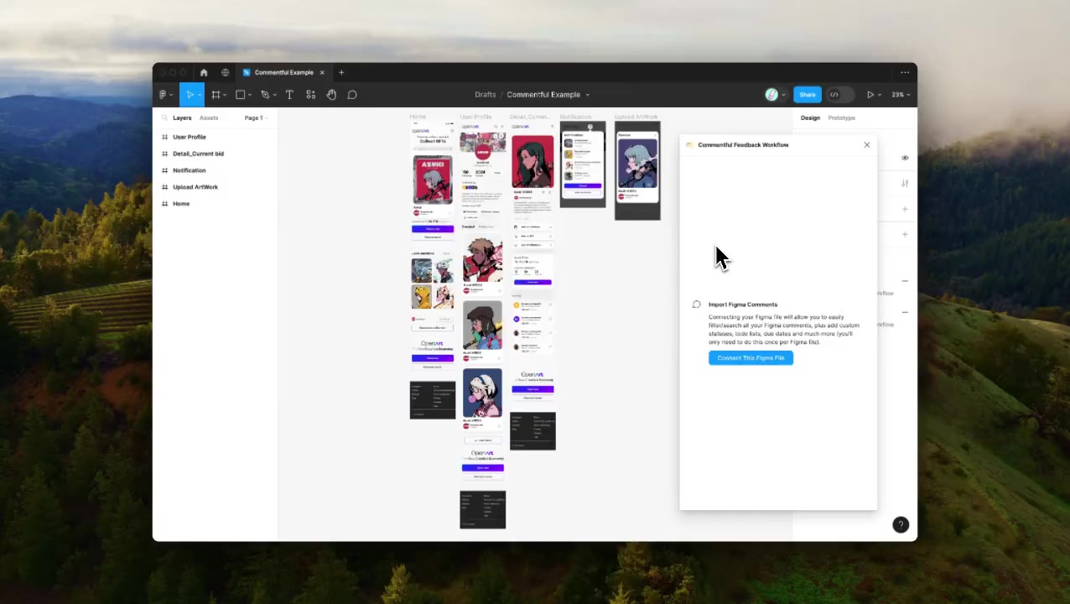
Task: Select the Text tool
Action: click(x=289, y=95)
